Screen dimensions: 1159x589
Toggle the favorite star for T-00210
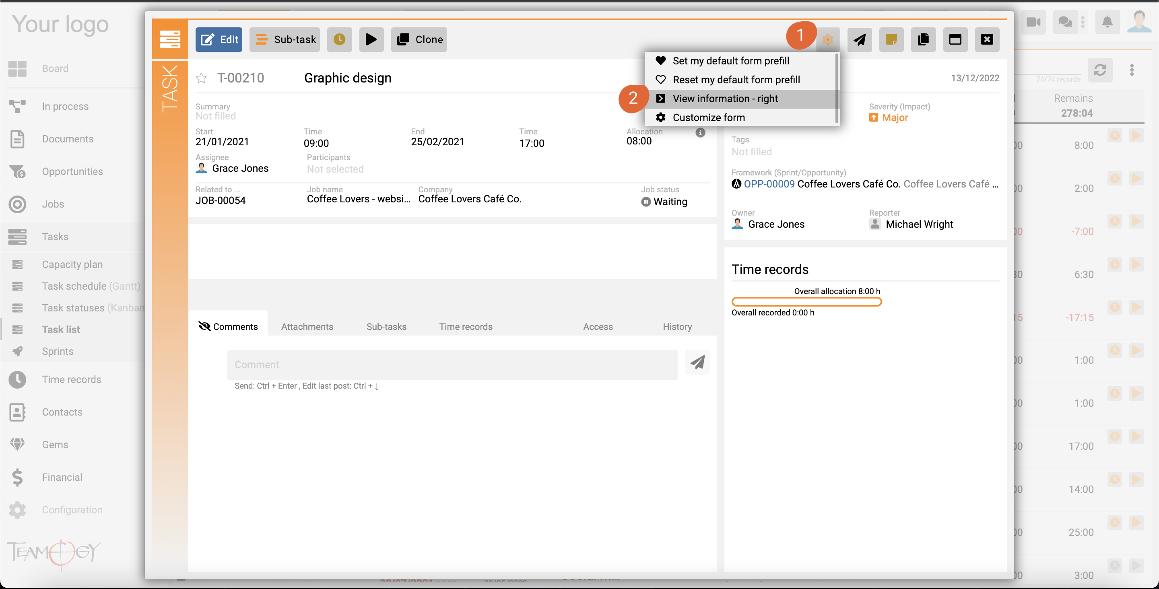[201, 78]
